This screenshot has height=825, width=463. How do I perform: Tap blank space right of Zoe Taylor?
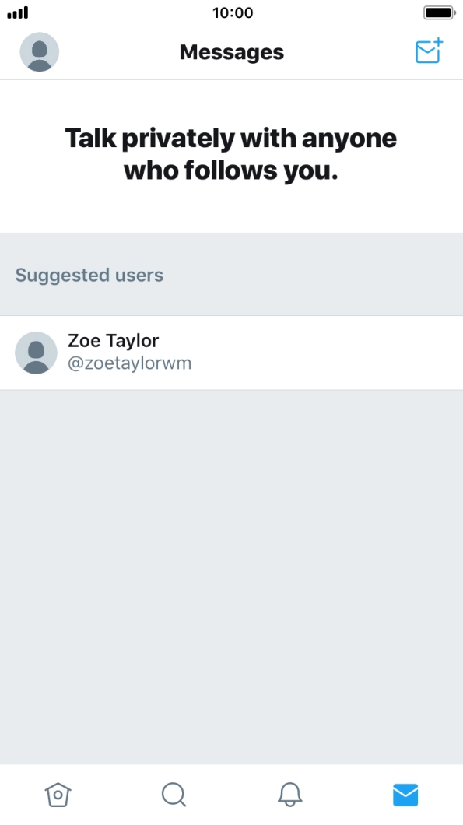tap(326, 353)
